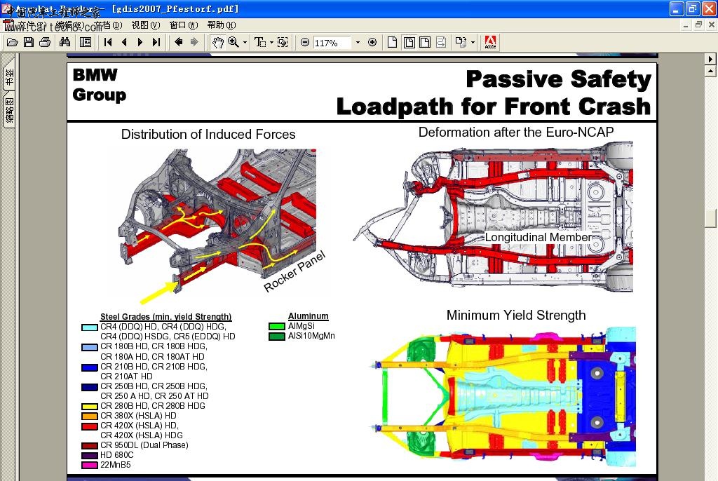Click the "AlSi10MgMn" legend entry
Viewport: 718px width, 481px height.
[x=311, y=336]
